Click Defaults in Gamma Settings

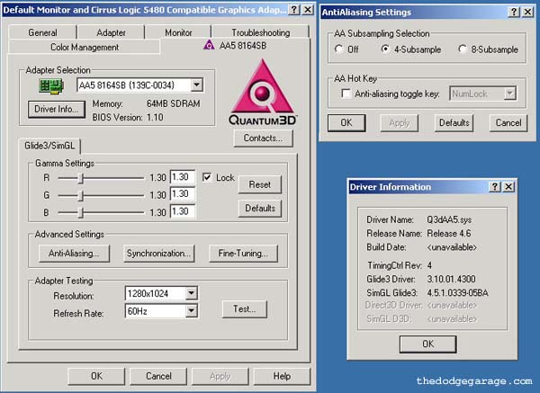pos(260,209)
